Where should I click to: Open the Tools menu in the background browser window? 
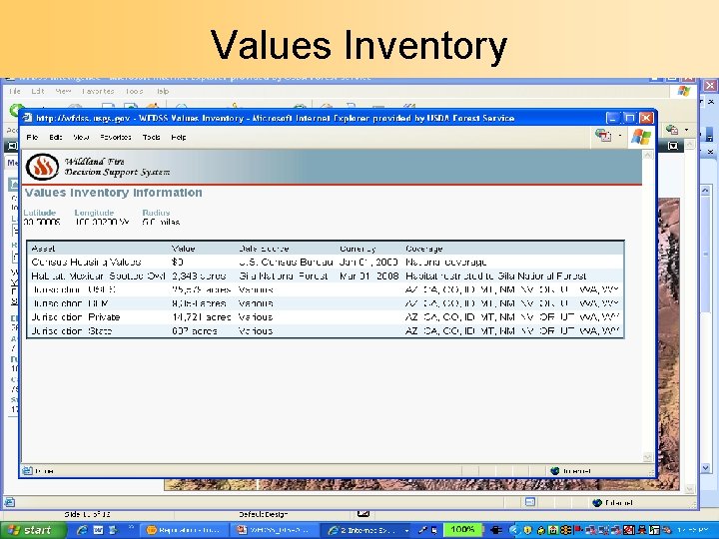tap(135, 91)
